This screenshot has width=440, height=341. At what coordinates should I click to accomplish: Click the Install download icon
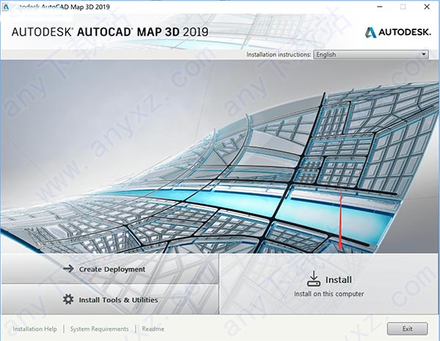pyautogui.click(x=313, y=279)
